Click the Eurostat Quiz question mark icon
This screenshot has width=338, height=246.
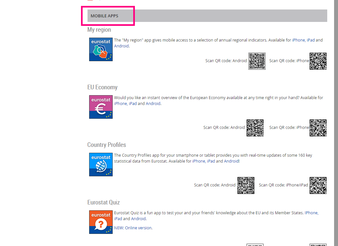pyautogui.click(x=101, y=222)
